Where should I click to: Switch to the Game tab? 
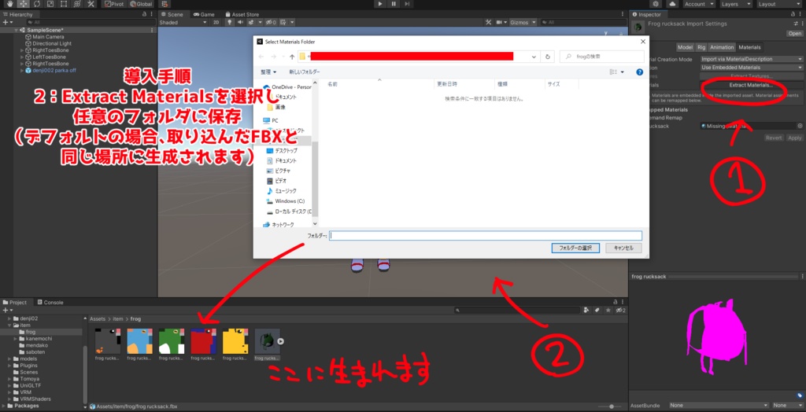[204, 14]
